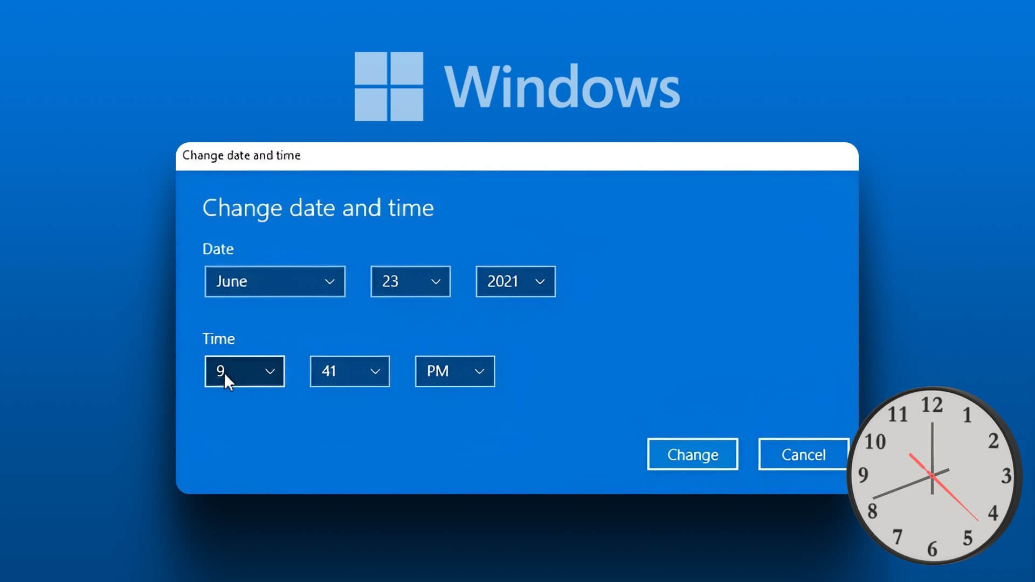
Task: Click the Windows logo icon
Action: 389,86
